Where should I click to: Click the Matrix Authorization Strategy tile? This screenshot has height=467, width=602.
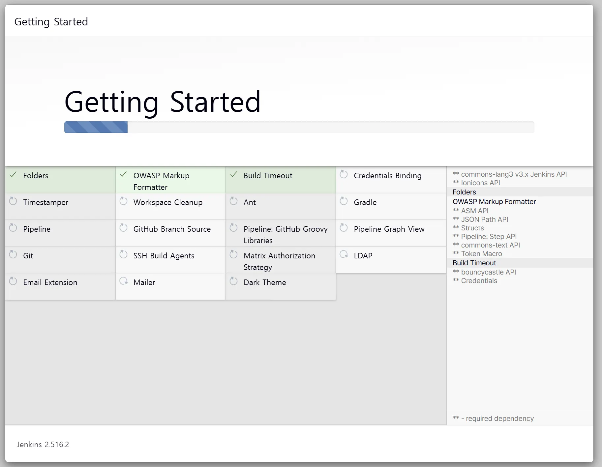281,260
